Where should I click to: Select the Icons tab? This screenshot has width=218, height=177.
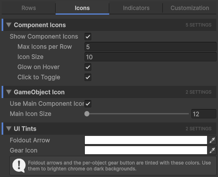[82, 8]
